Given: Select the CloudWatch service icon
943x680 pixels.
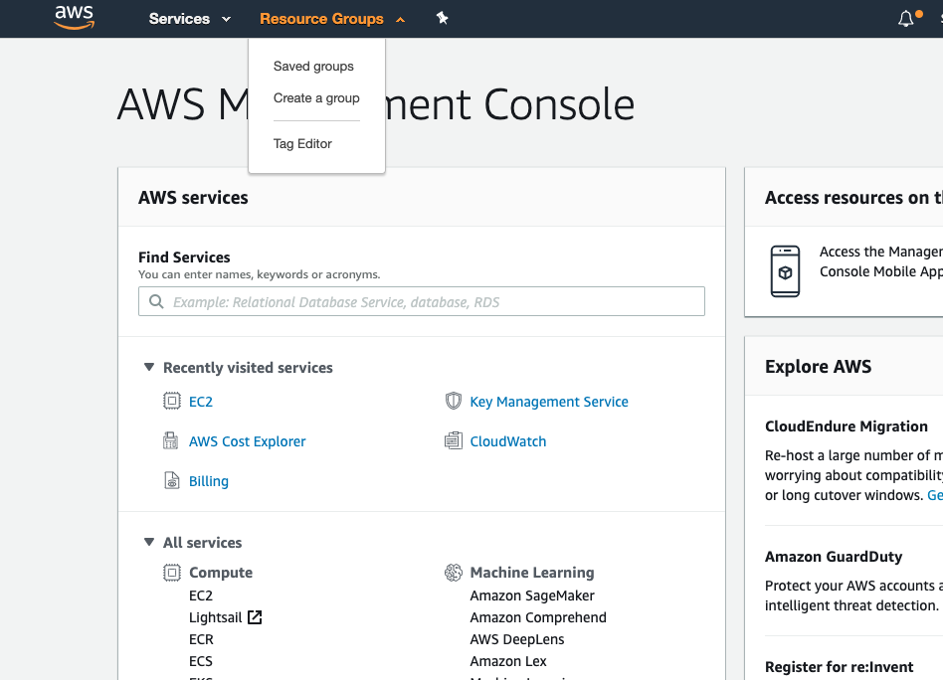Looking at the screenshot, I should pos(454,441).
